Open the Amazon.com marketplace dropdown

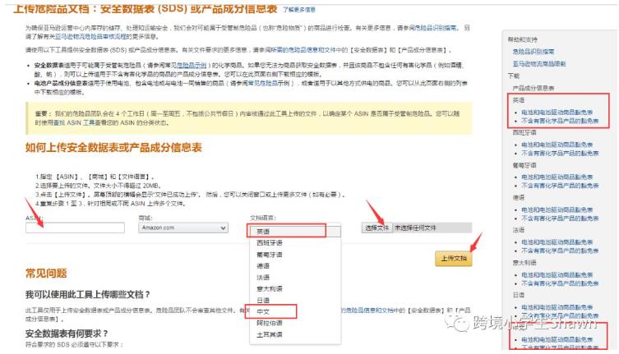(182, 228)
